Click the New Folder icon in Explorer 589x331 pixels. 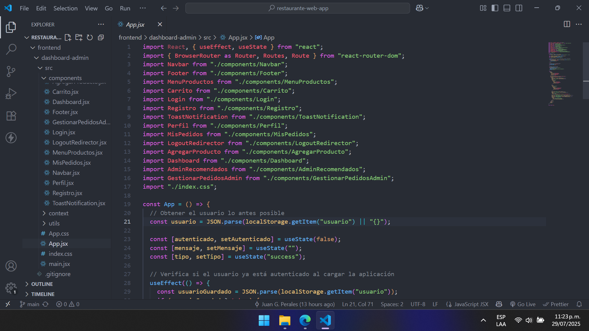coord(79,37)
